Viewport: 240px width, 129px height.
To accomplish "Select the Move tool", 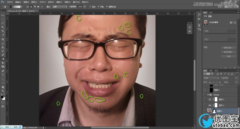I will pyautogui.click(x=3, y=15).
